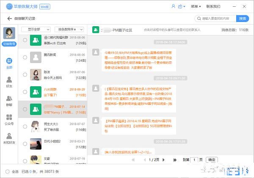Viewport: 254px width, 178px height.
Task: Select the 公众号 category in the sidebar
Action: click(x=9, y=120)
